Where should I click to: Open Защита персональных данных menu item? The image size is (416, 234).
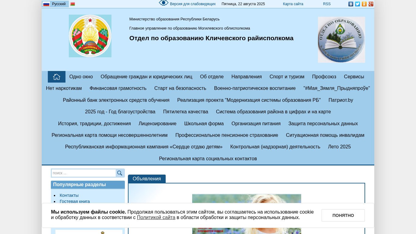pos(323,124)
